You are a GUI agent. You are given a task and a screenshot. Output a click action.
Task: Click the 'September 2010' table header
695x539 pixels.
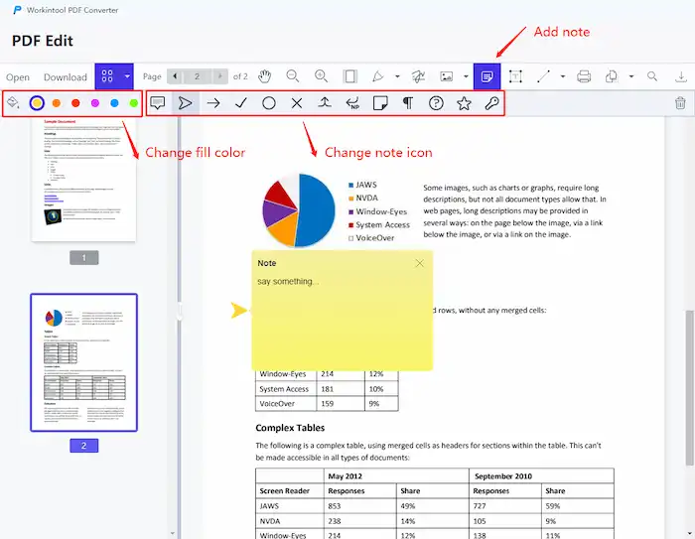(x=503, y=476)
